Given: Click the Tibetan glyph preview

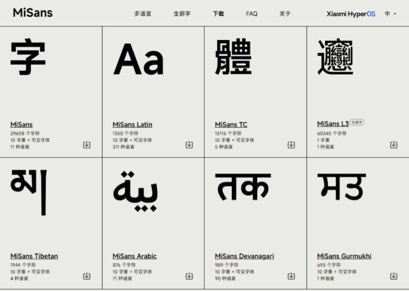Looking at the screenshot, I should click(x=29, y=192).
